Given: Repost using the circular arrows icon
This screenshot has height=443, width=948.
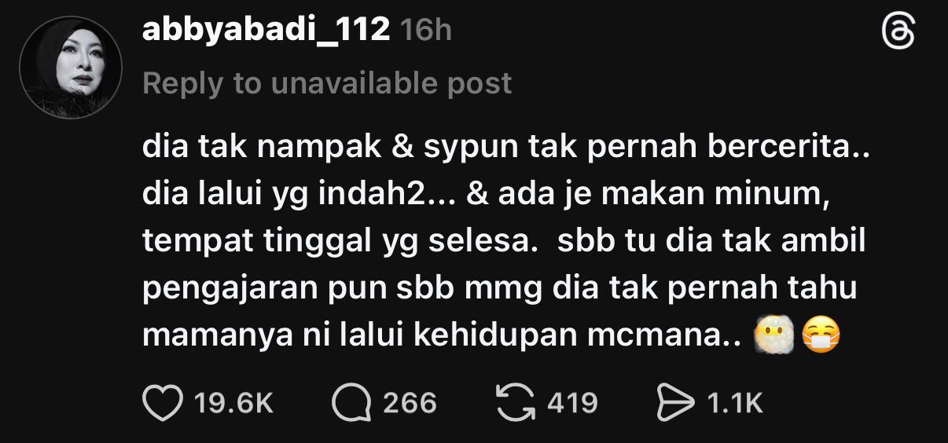Looking at the screenshot, I should [516, 403].
